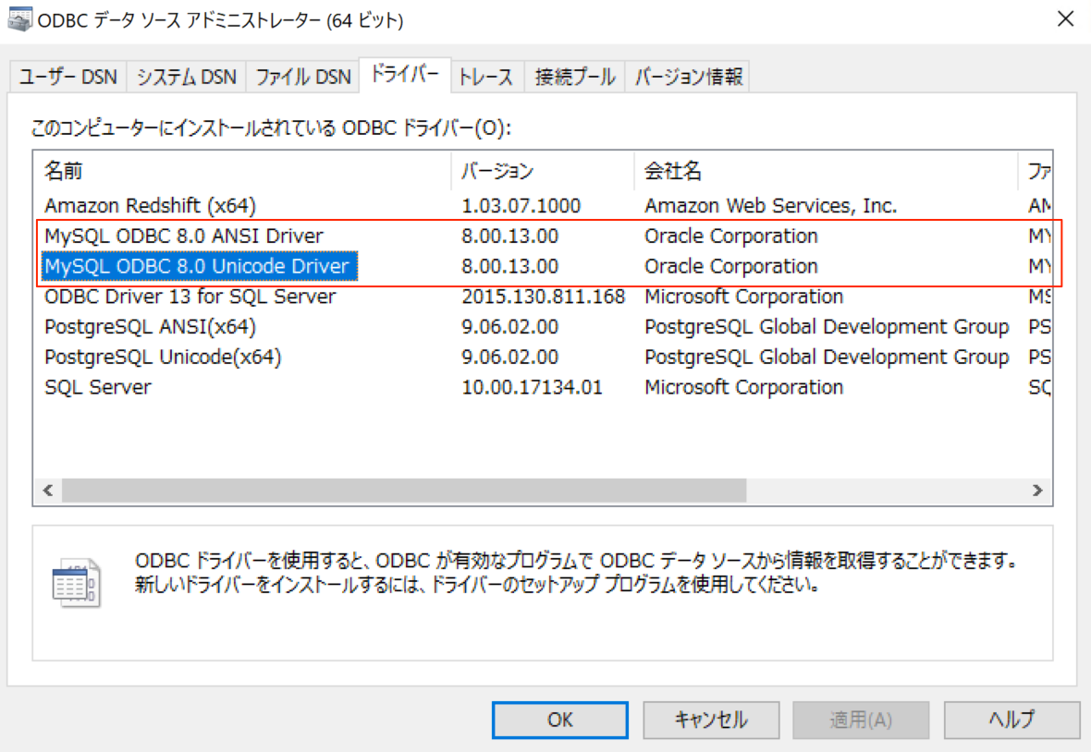This screenshot has width=1091, height=752.
Task: Click version 2015.130.811.168 cell
Action: (x=544, y=297)
